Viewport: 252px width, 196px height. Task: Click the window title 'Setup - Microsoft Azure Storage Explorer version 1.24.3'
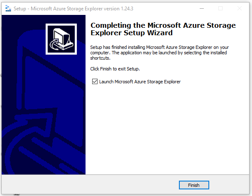click(73, 9)
